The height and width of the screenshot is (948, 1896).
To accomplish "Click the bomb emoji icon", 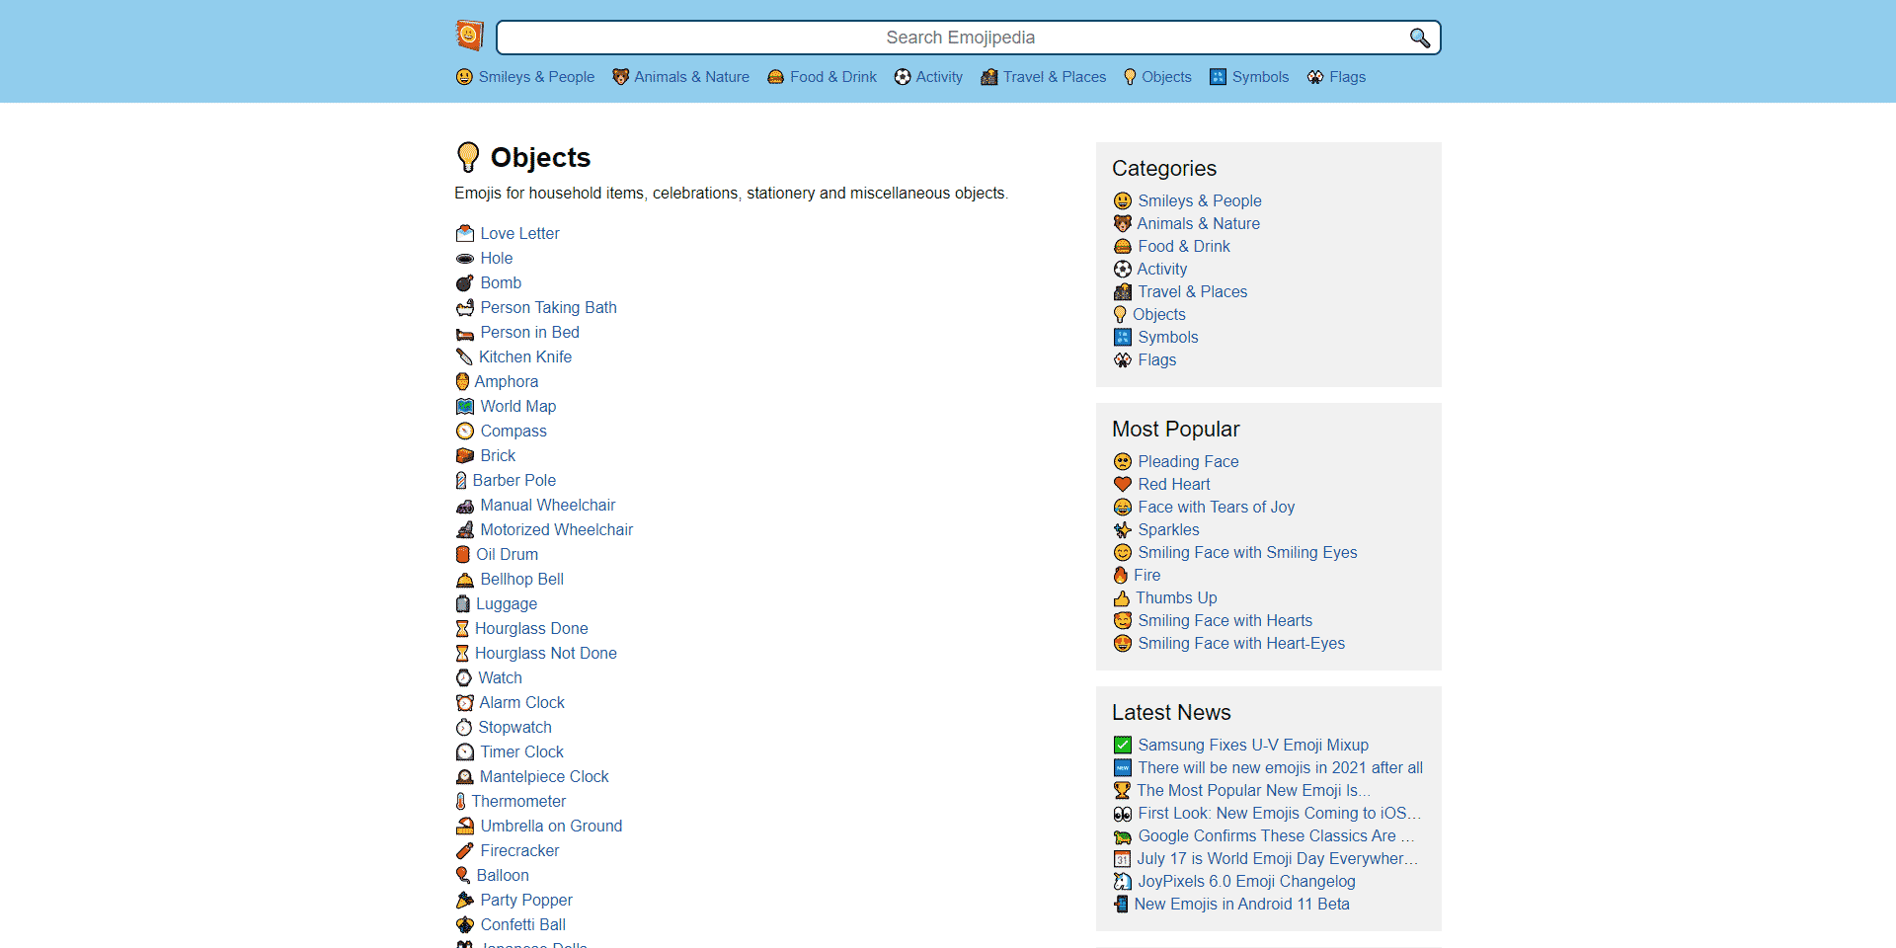I will (x=465, y=283).
